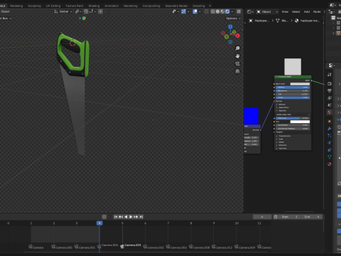Open the pivot point dropdown
Image resolution: width=341 pixels, height=256 pixels.
(x=78, y=11)
